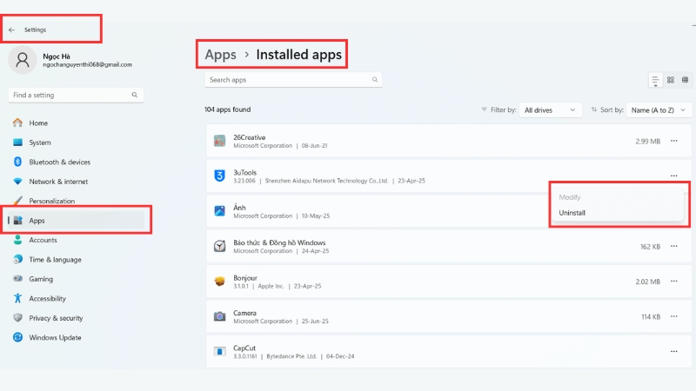Open more options for Bonjour
696x391 pixels.
(673, 281)
